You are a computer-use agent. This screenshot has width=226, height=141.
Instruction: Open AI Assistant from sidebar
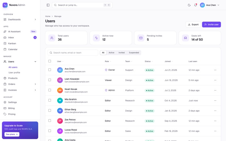pos(20,32)
